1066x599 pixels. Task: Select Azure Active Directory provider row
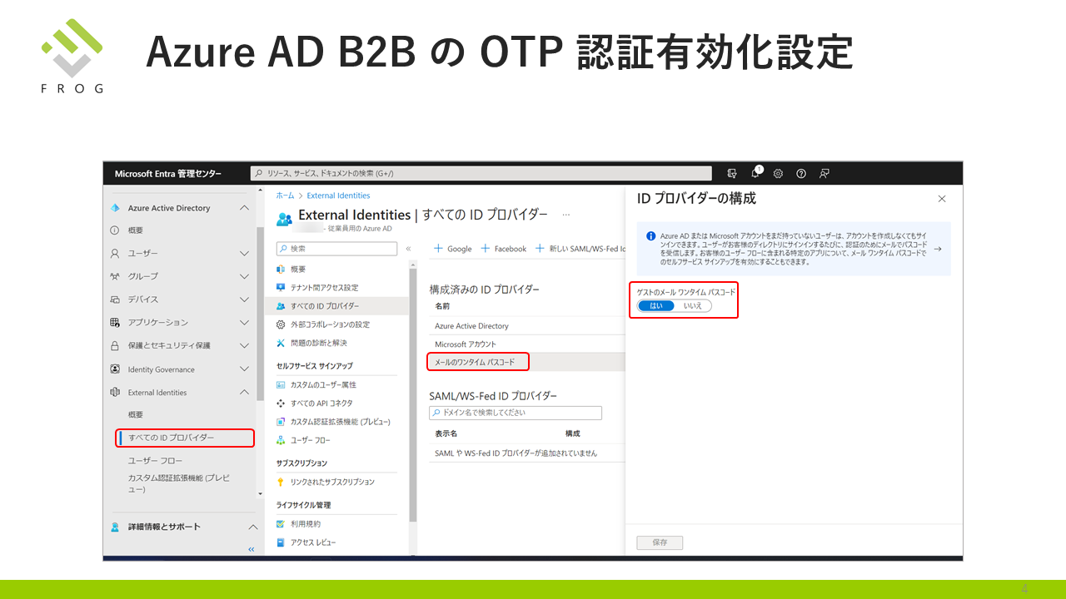526,325
